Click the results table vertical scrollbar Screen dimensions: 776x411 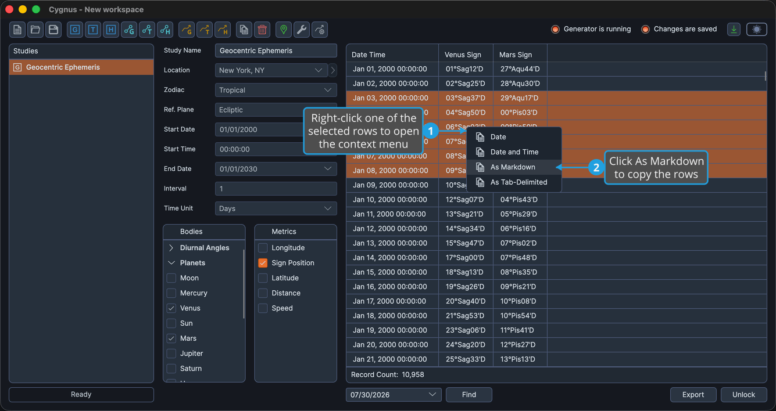coord(765,76)
